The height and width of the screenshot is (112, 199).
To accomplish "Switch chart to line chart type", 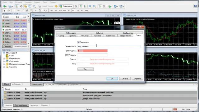I will tap(85, 6).
